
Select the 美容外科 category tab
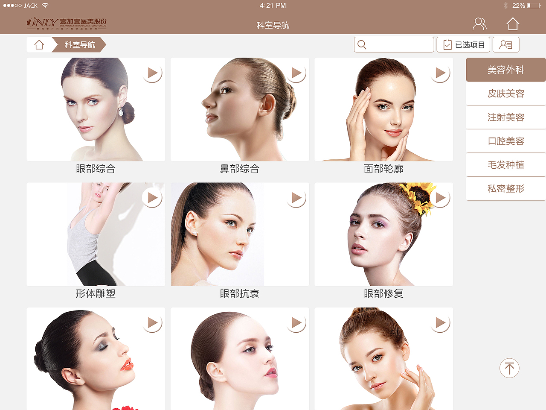tap(506, 70)
